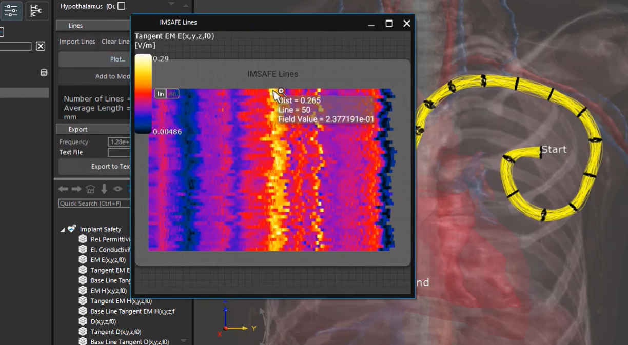The height and width of the screenshot is (345, 628).
Task: Focus the Quick Search box
Action: click(x=94, y=204)
